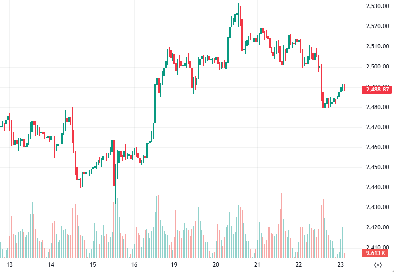The height and width of the screenshot is (272, 394).
Task: Select date 20 on the time axis
Action: 216,265
